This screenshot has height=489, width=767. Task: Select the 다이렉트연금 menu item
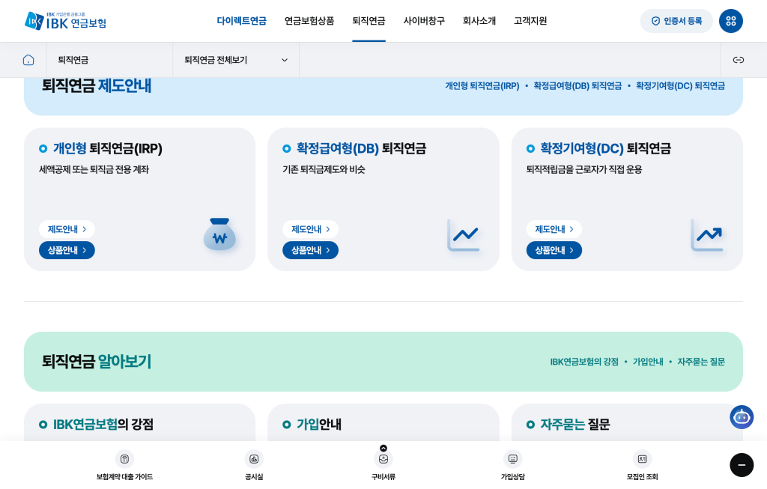coord(241,21)
